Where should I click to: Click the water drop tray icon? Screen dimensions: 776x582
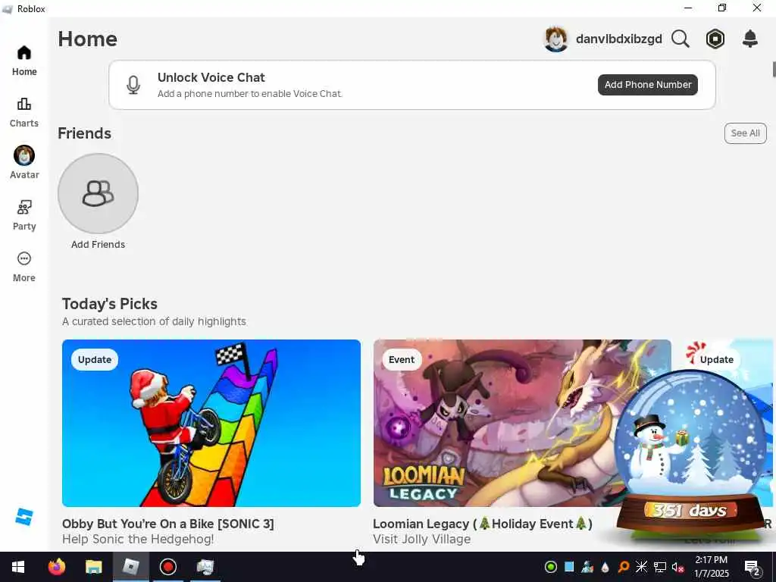click(x=605, y=567)
